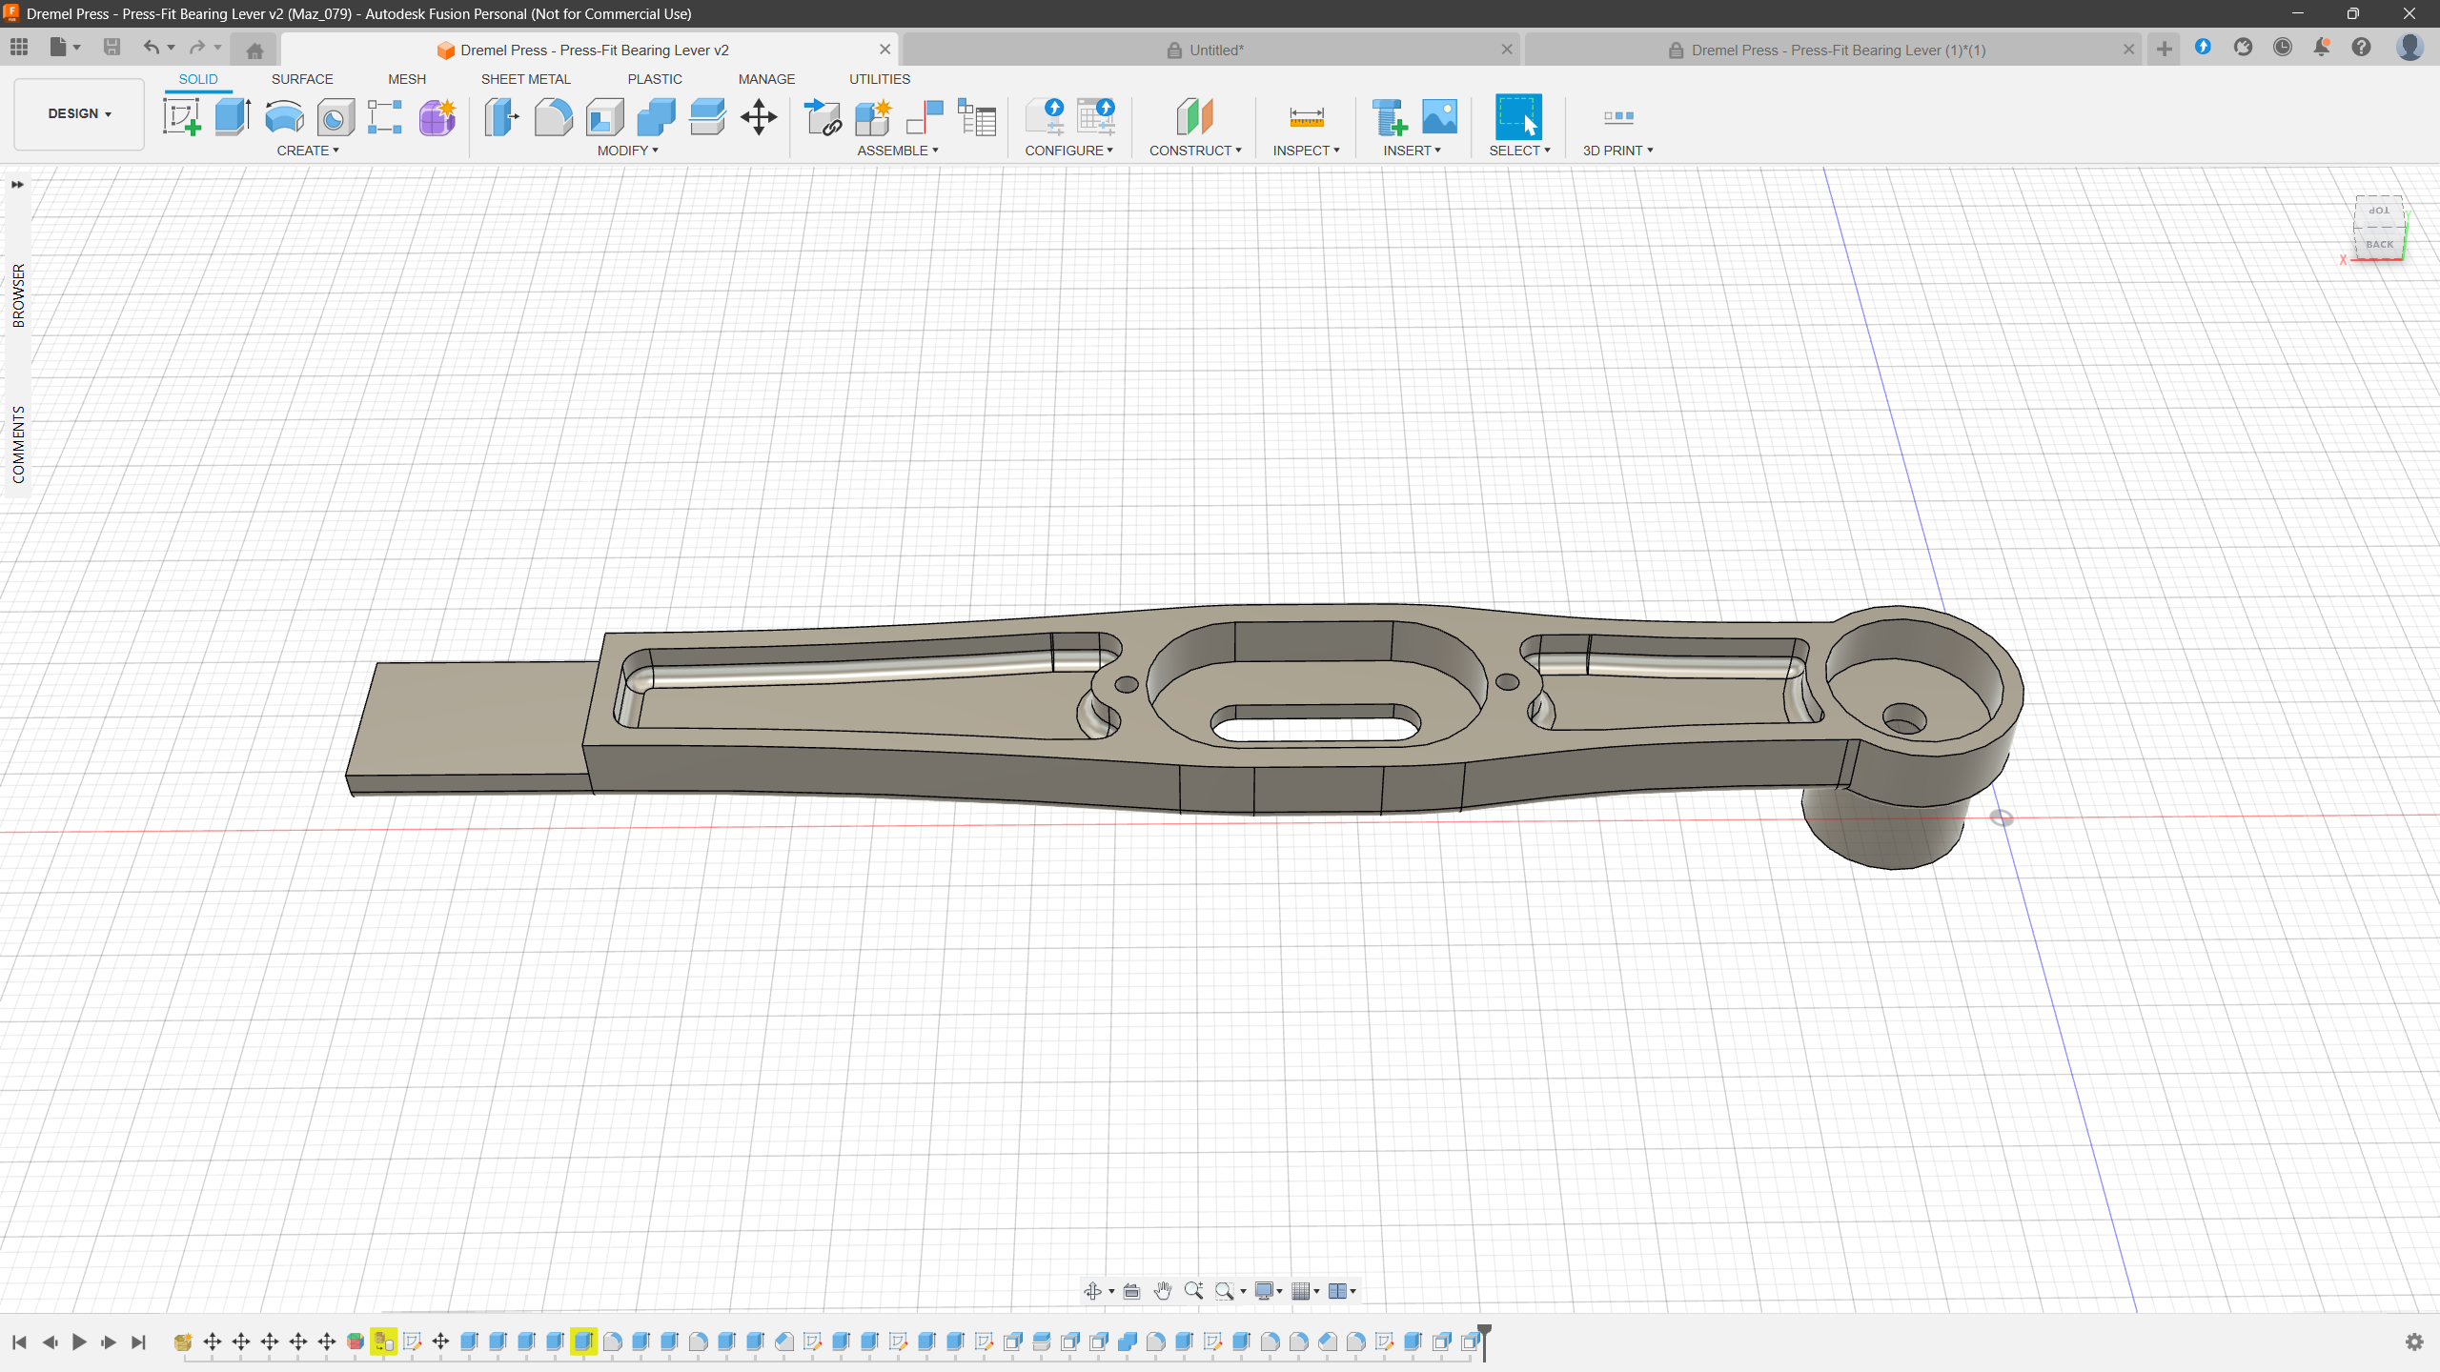Activate the Move/Copy tool
Screen dimensions: 2440x1372
(759, 117)
